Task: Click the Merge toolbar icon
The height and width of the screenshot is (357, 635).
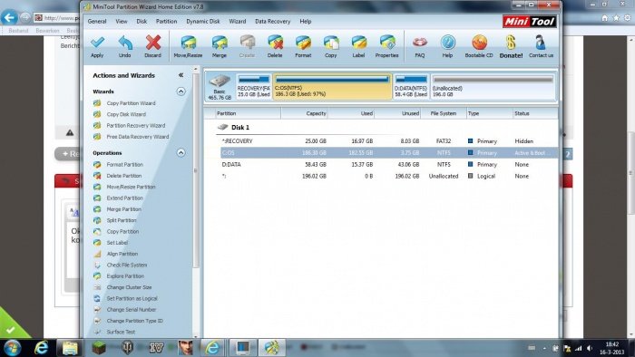Action: pos(220,43)
